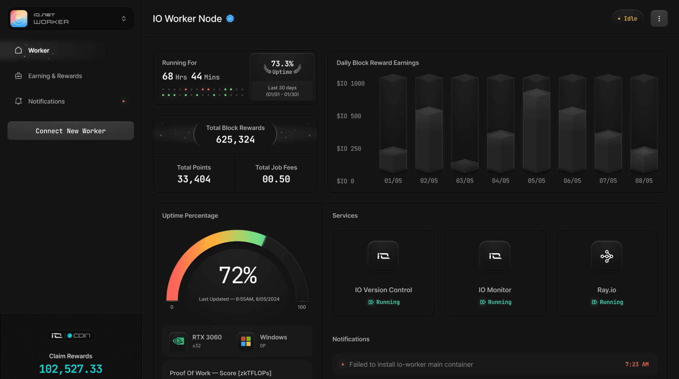Screen dimensions: 679x379
Task: Click the Uptime Percentage heading
Action: pyautogui.click(x=190, y=215)
